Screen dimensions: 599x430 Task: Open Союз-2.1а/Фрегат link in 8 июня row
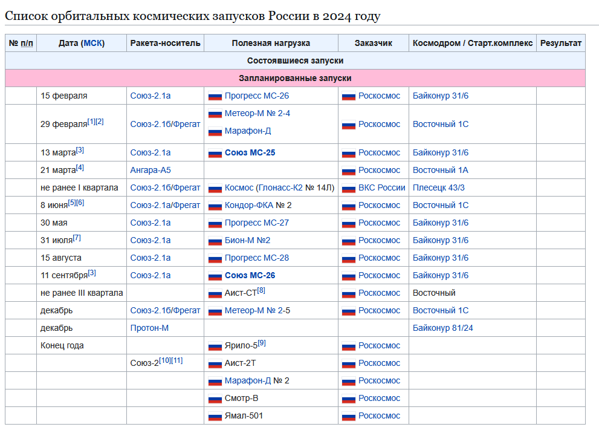click(x=165, y=205)
